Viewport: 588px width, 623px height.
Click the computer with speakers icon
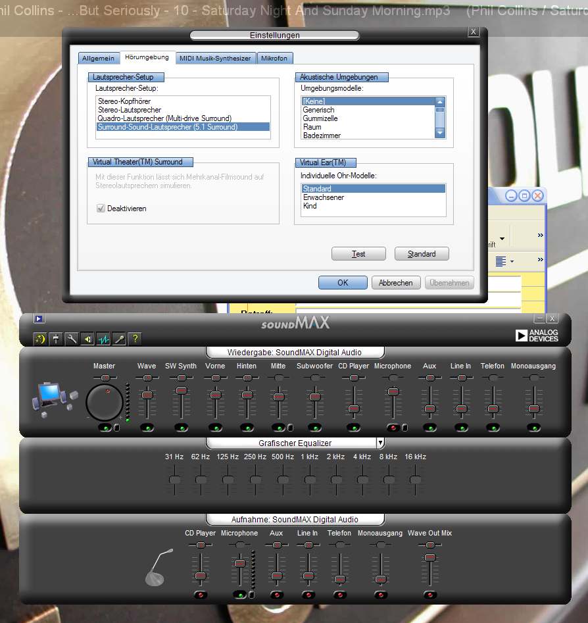pyautogui.click(x=55, y=399)
